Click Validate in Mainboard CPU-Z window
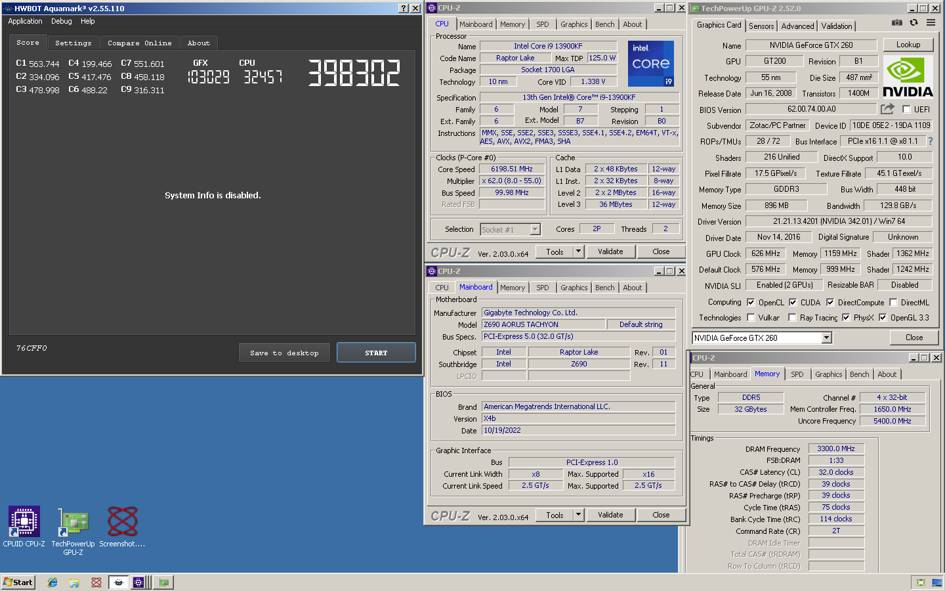The image size is (945, 591). [610, 515]
